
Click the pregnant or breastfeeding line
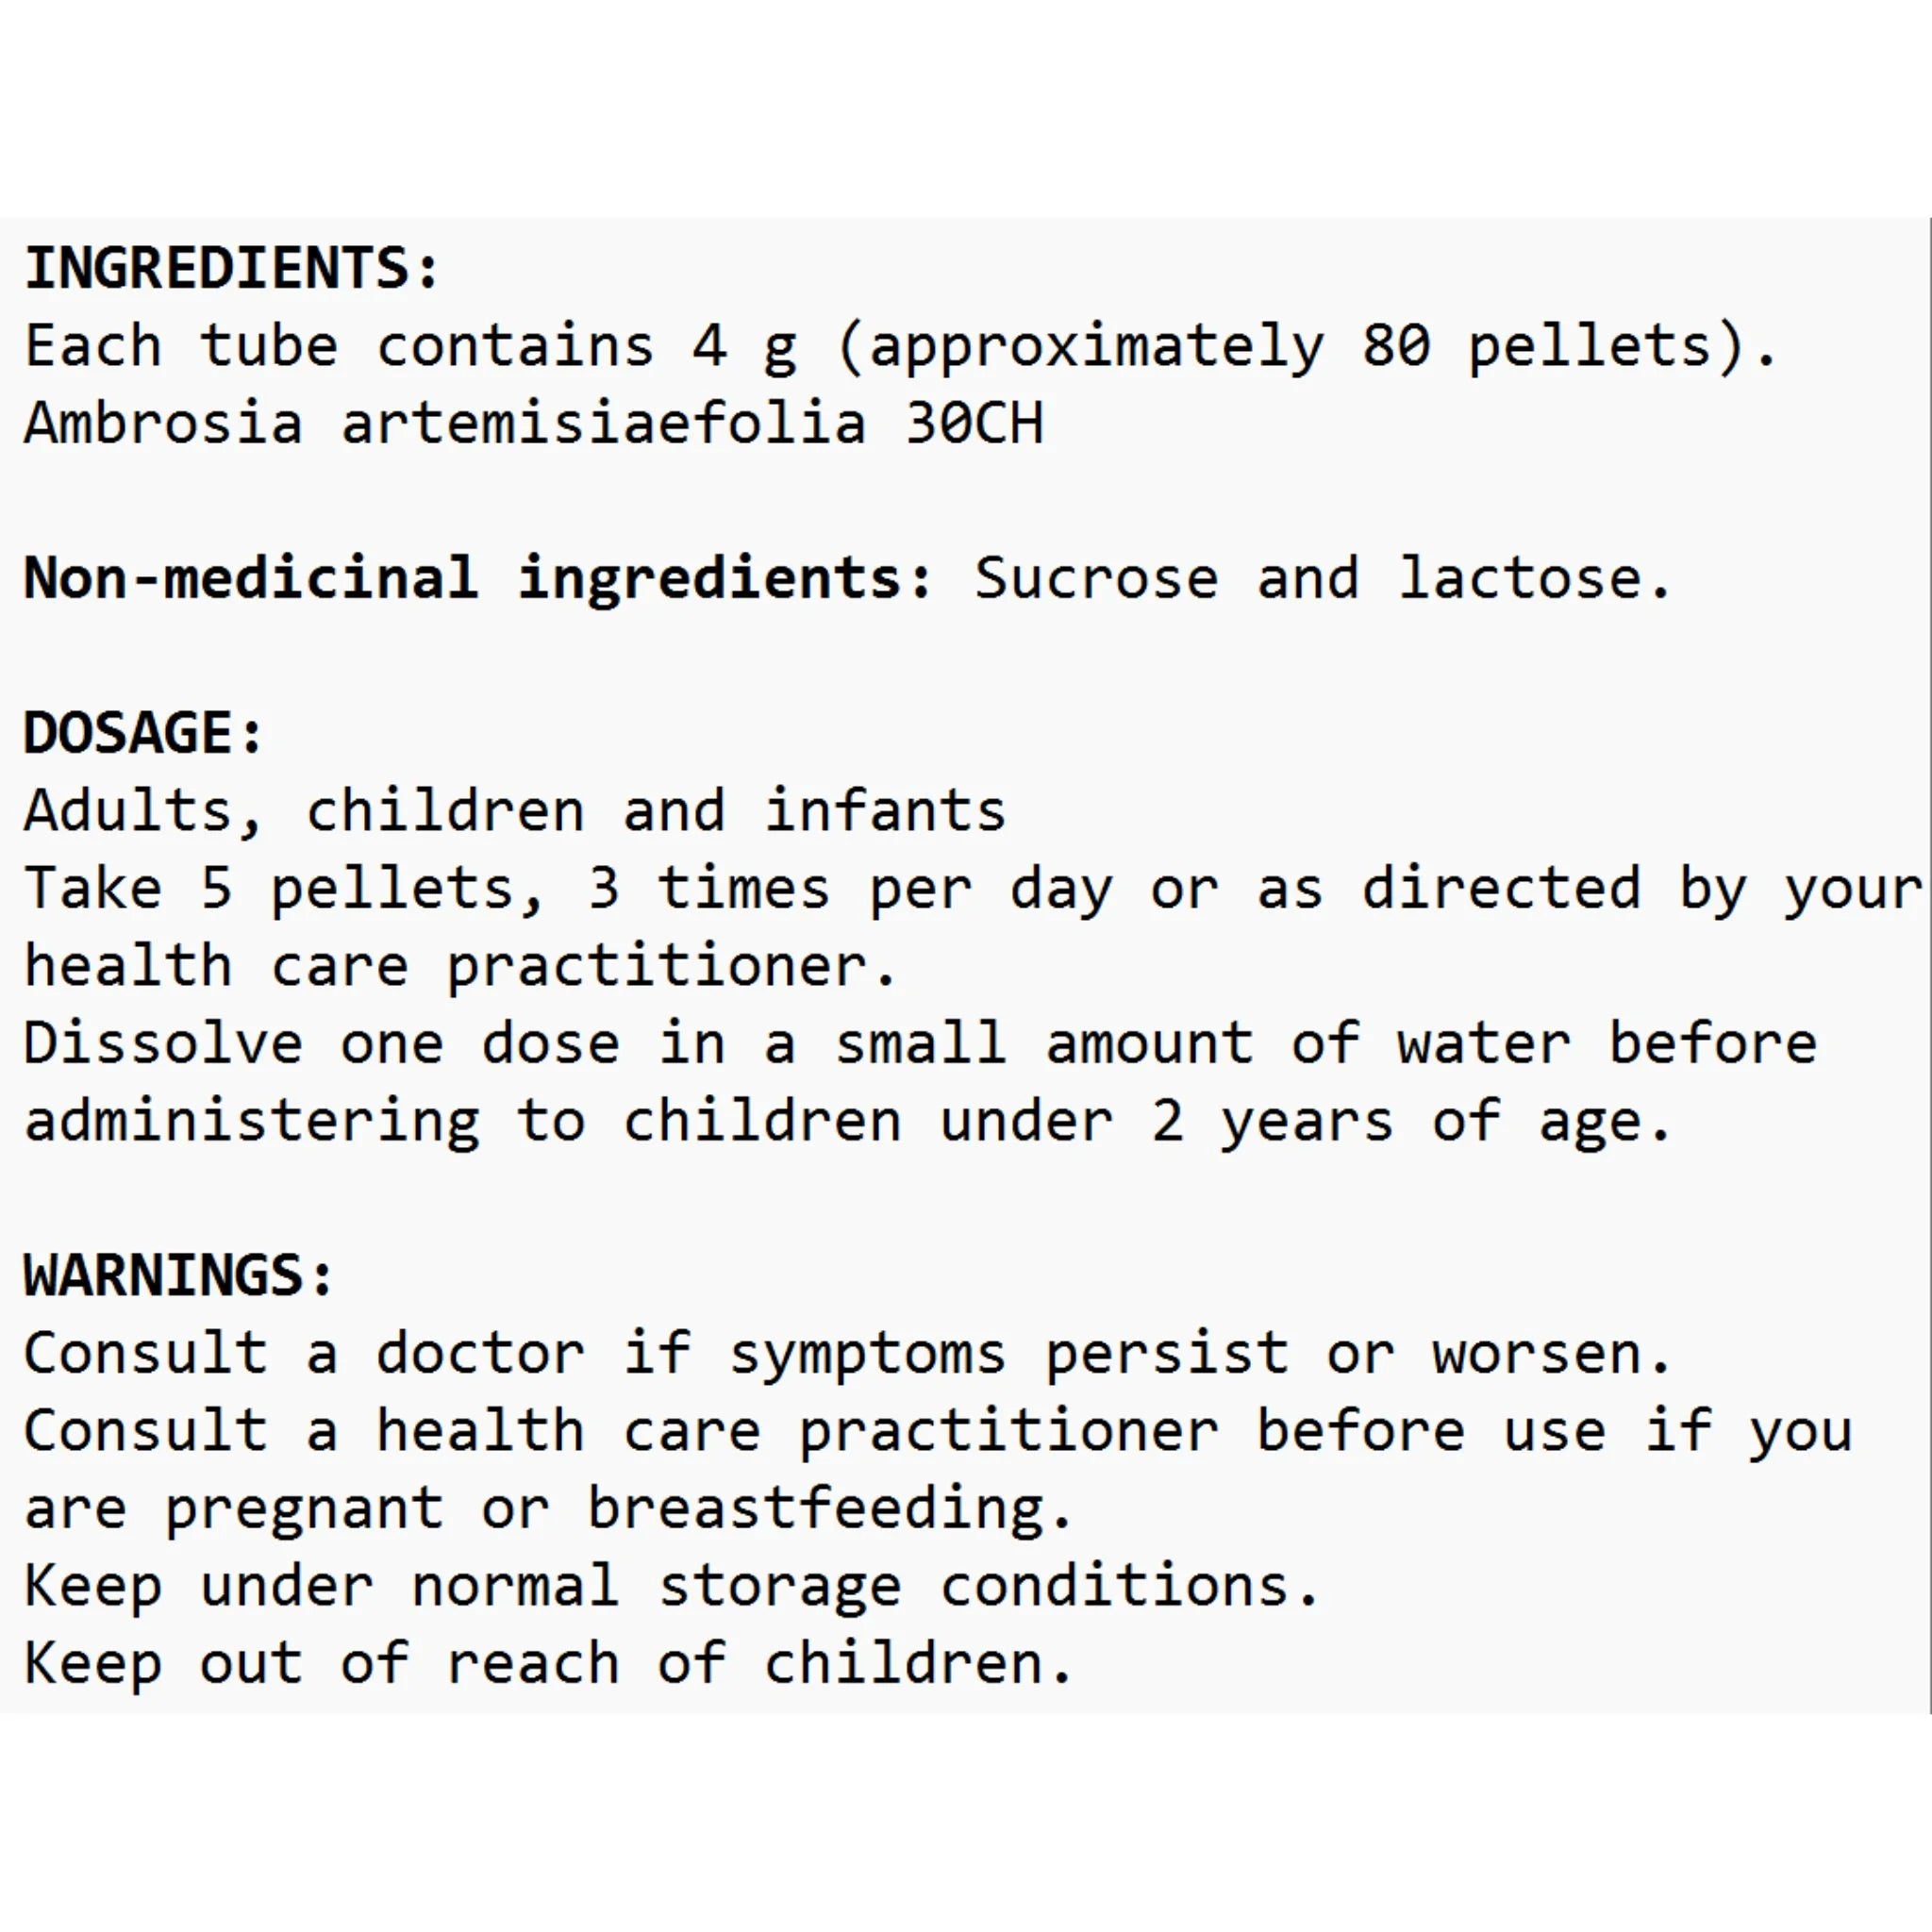click(549, 1509)
